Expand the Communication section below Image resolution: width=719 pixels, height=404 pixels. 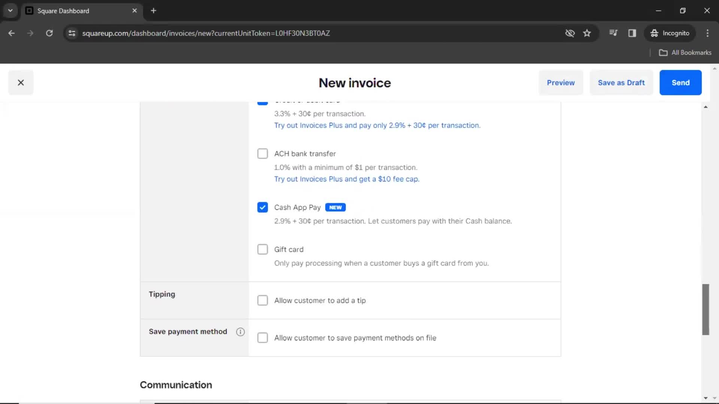[x=176, y=385]
